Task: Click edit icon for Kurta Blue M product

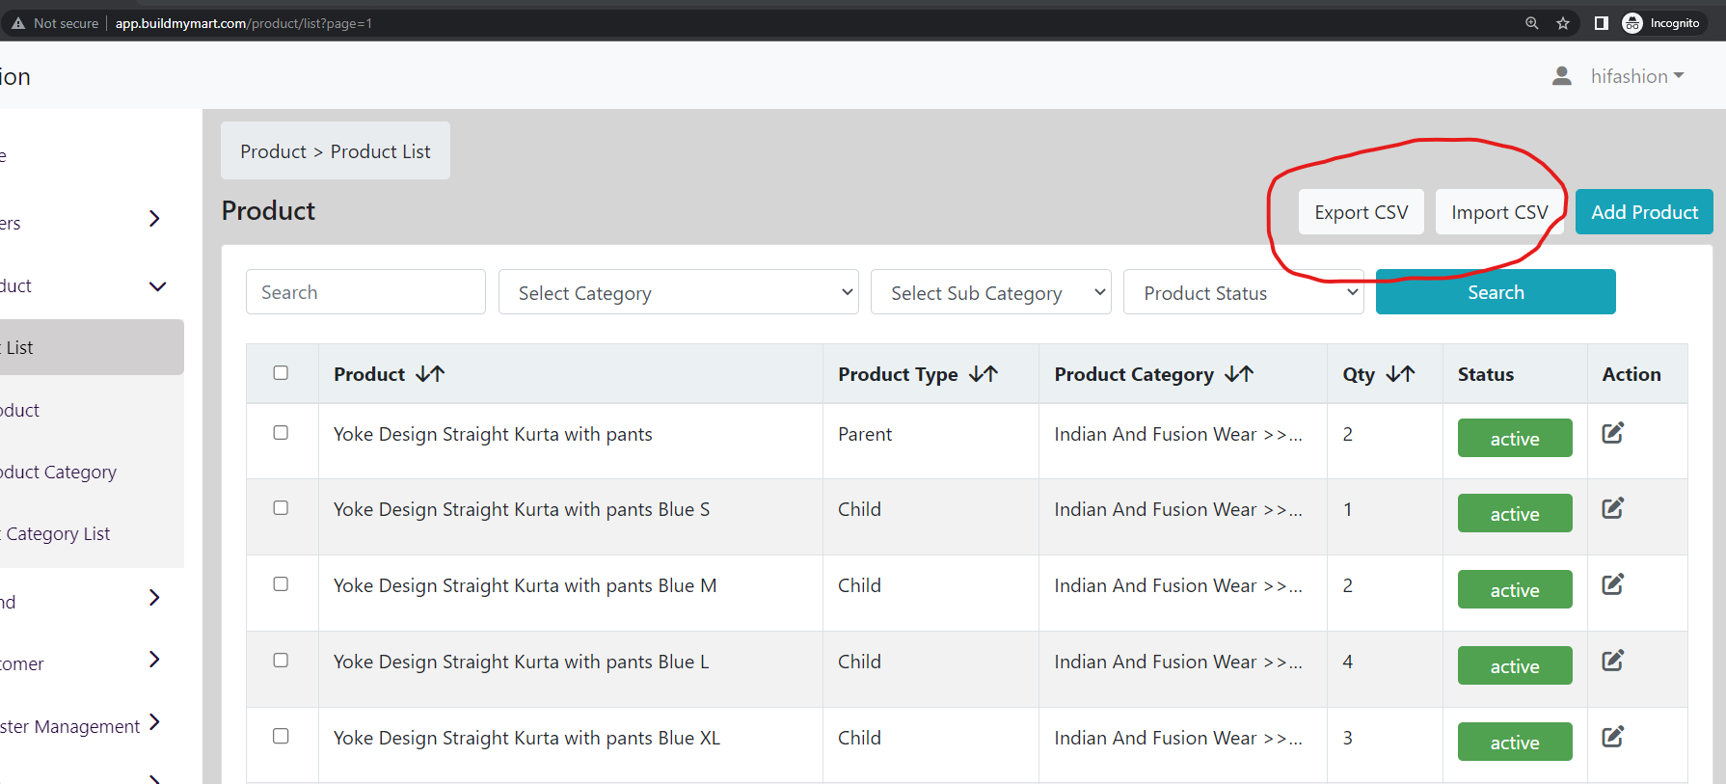Action: 1613,584
